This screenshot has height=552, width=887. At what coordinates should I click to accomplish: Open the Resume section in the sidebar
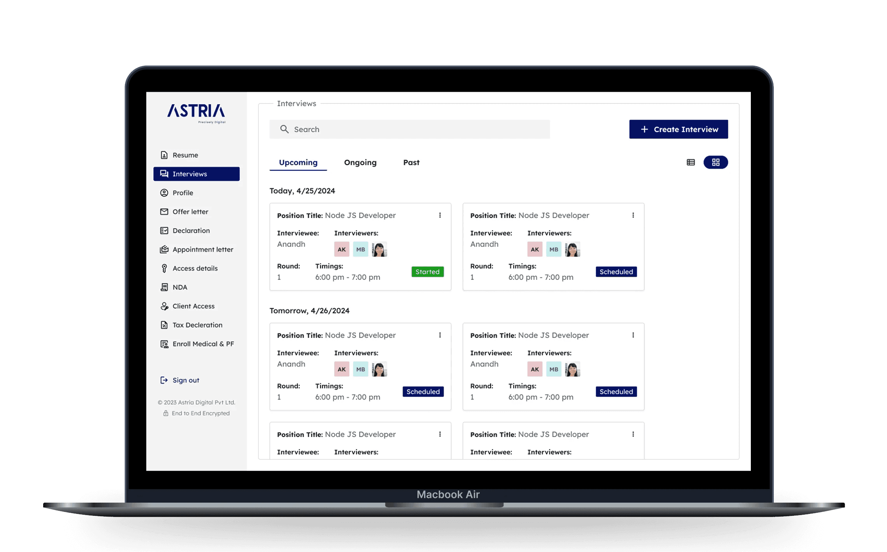point(185,155)
